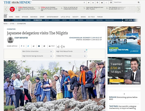Select the smallest font size A
Screen dimensions: 145x111
(58, 47)
